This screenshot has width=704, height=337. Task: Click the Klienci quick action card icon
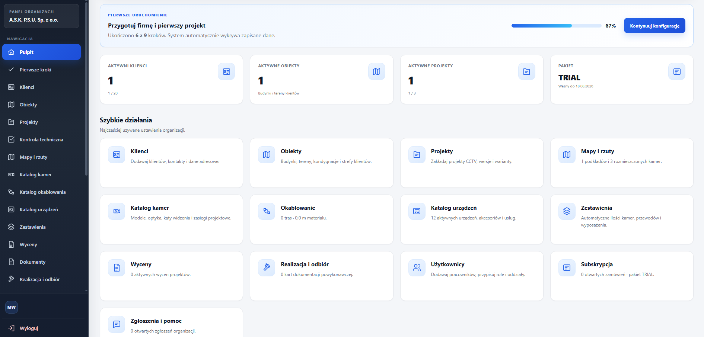[x=117, y=155]
